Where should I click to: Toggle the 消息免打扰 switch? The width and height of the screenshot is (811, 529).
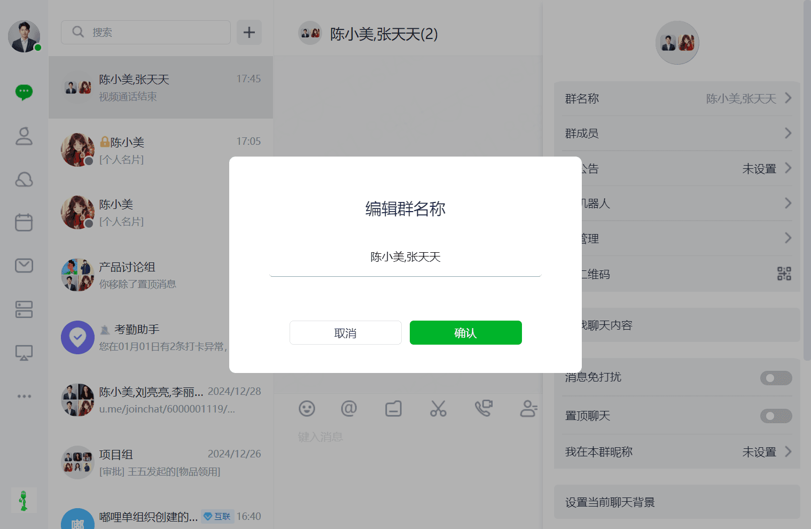pyautogui.click(x=776, y=378)
